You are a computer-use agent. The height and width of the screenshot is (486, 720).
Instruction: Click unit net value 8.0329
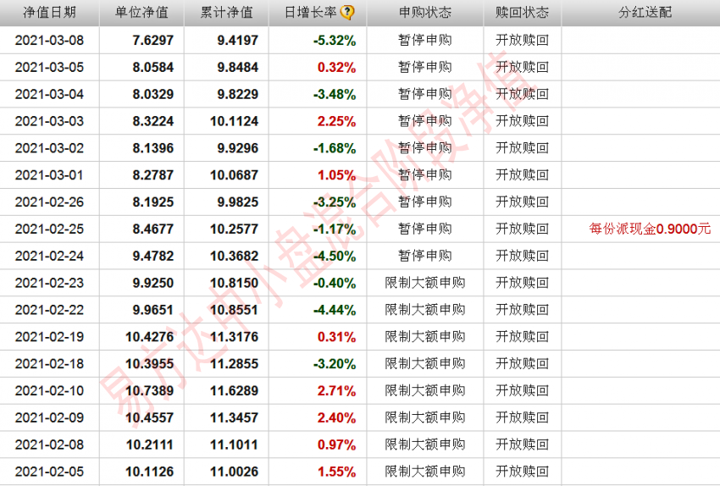coord(153,95)
